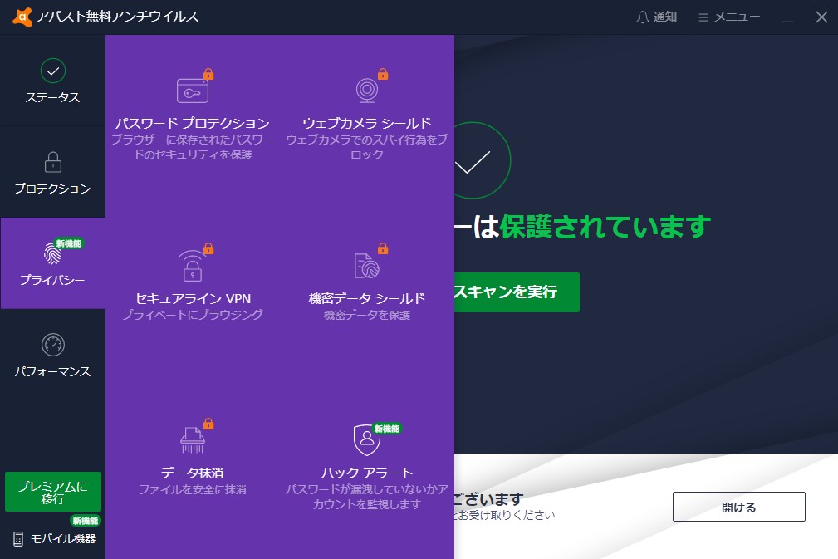Switch to the パフォーマンス section

52,356
